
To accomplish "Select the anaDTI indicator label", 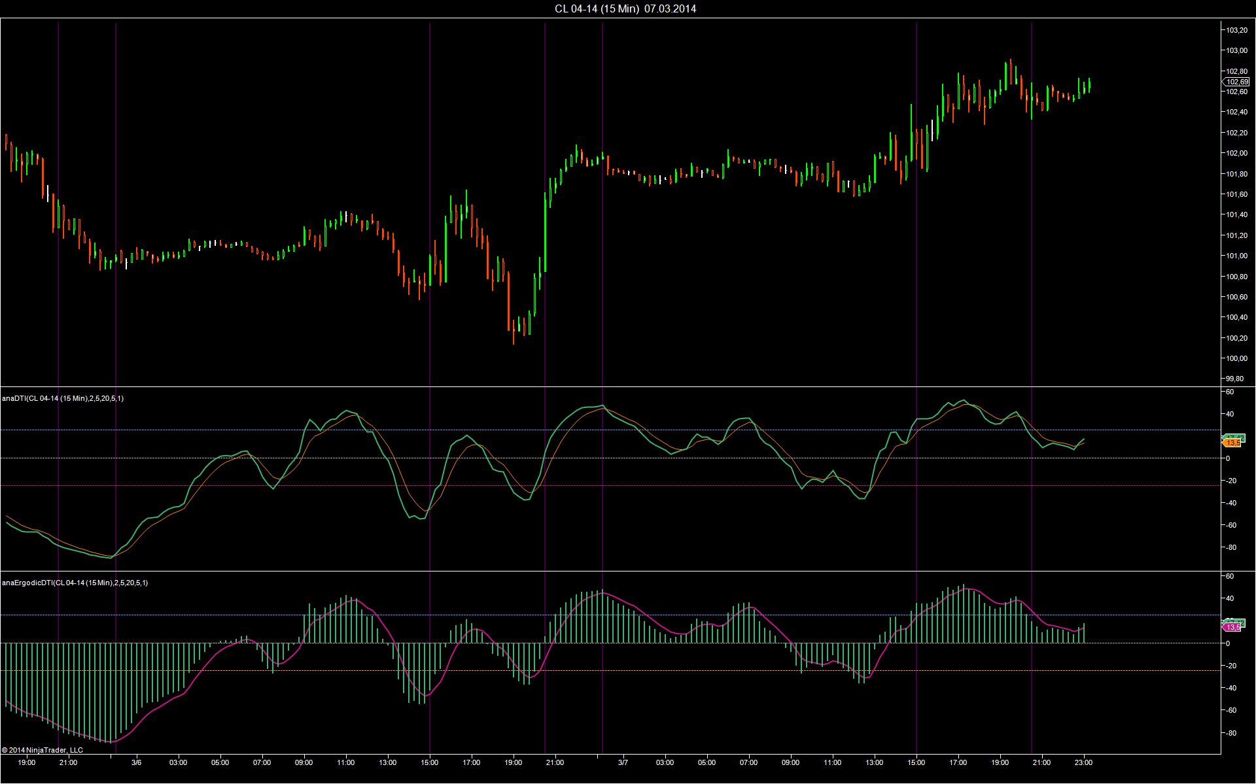I will tap(63, 398).
